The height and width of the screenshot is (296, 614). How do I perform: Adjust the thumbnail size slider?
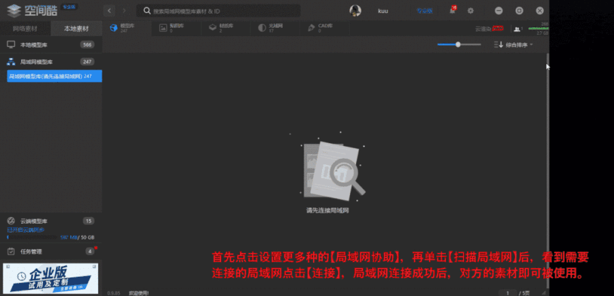click(459, 44)
